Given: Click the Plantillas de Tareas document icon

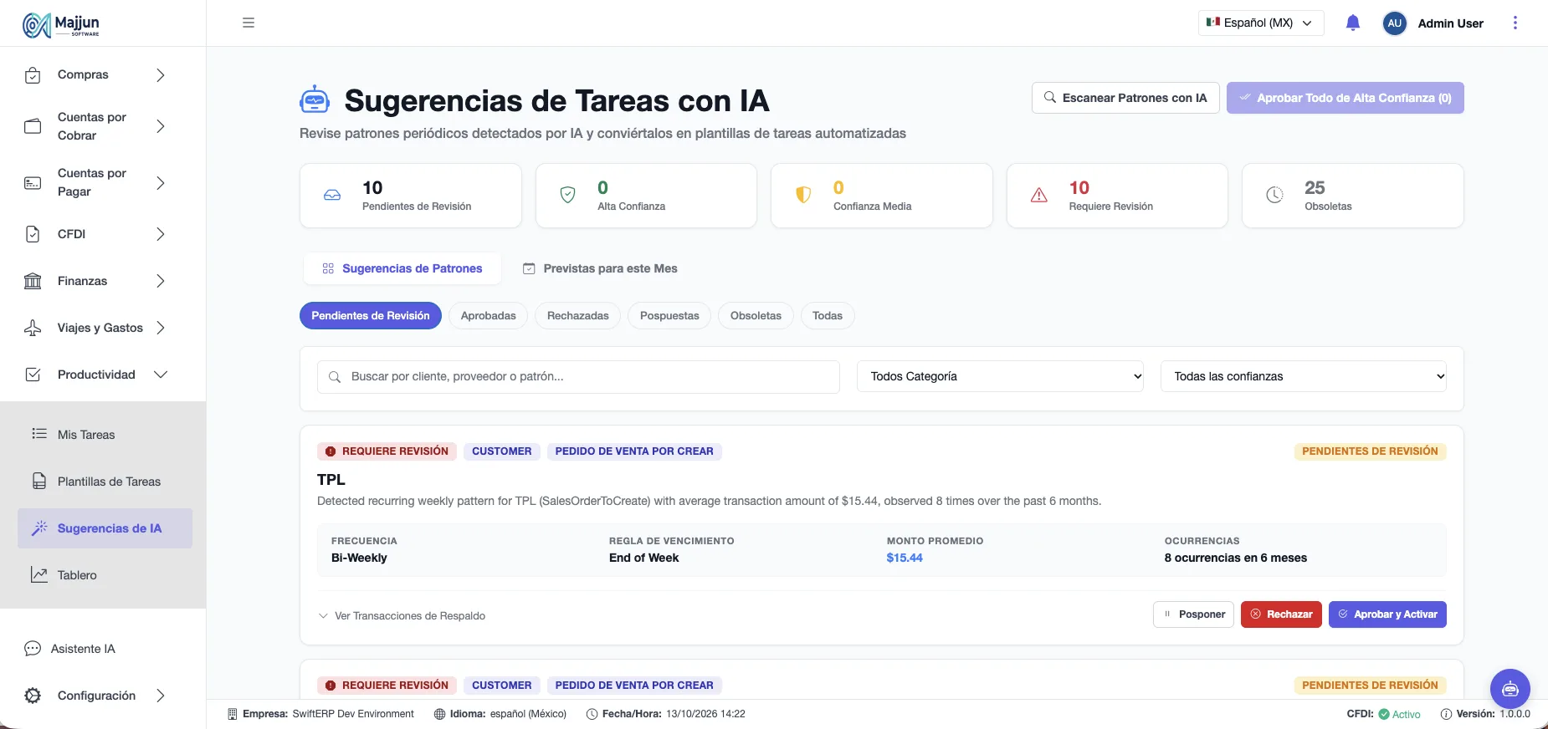Looking at the screenshot, I should (39, 482).
